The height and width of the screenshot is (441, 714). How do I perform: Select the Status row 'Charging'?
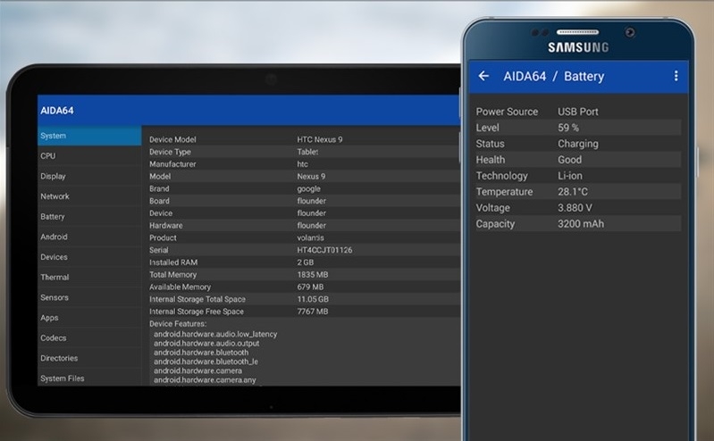(x=578, y=144)
